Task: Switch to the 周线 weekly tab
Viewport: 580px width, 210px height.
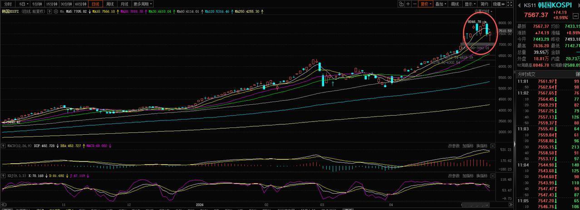Action: click(110, 4)
